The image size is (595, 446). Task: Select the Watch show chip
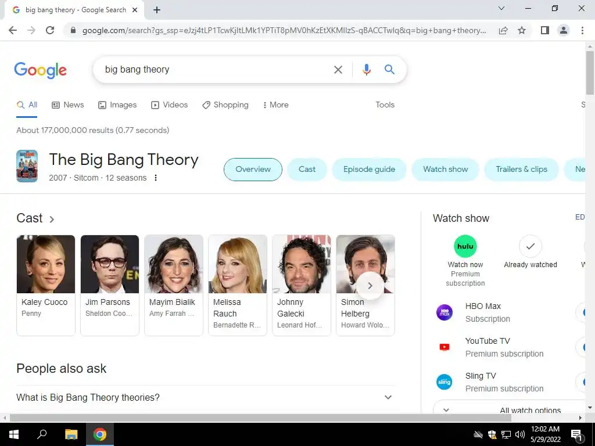(446, 170)
